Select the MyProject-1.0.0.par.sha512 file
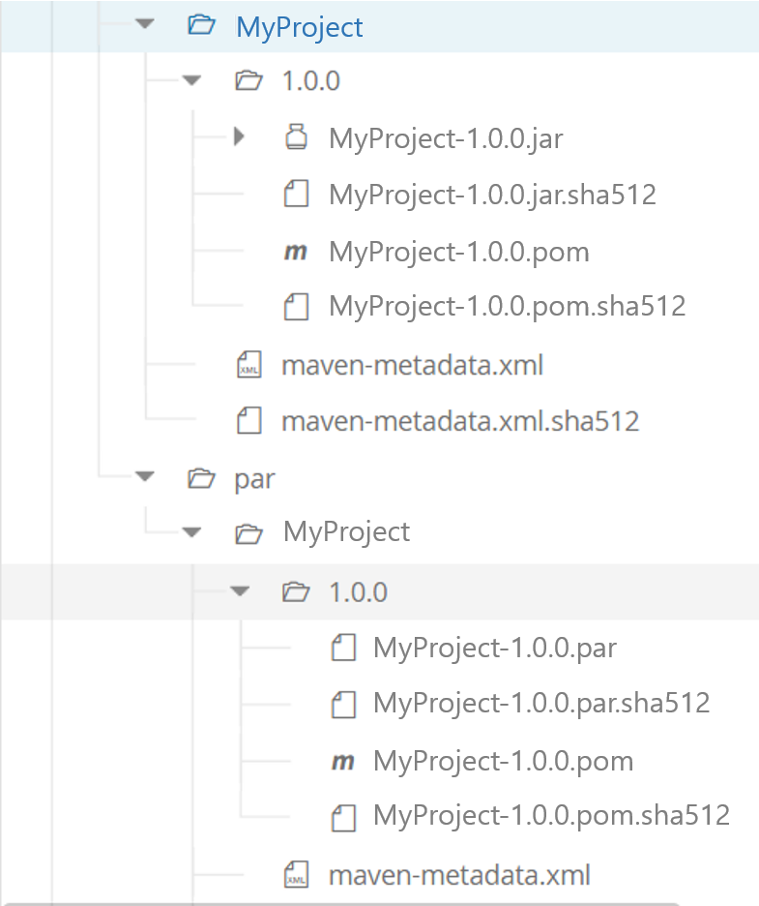The image size is (759, 906). coord(541,704)
